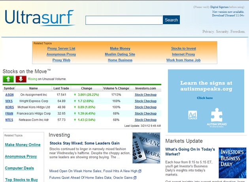Open the Make Money Online sidebar link
This screenshot has width=249, height=182.
click(x=23, y=145)
